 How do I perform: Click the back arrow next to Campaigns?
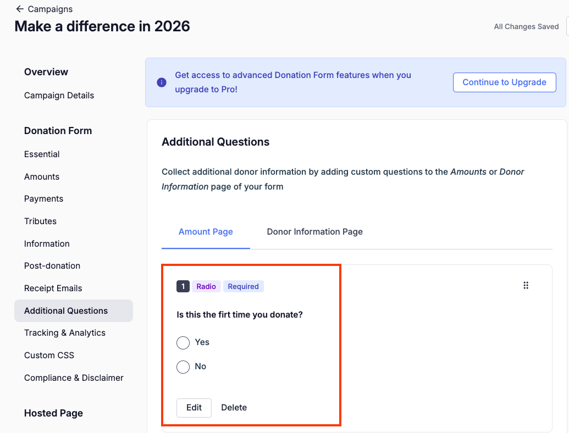(x=20, y=9)
